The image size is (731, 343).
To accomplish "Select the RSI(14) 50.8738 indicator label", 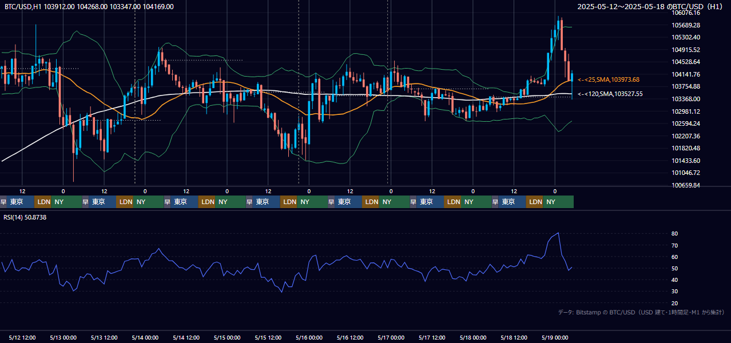I will point(25,217).
